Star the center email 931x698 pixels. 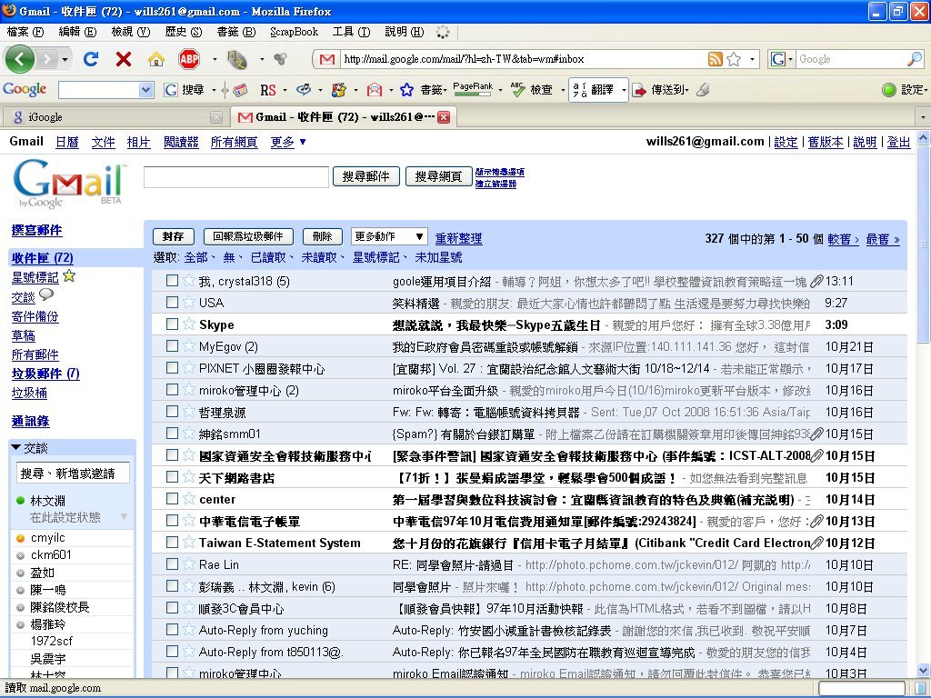[189, 499]
